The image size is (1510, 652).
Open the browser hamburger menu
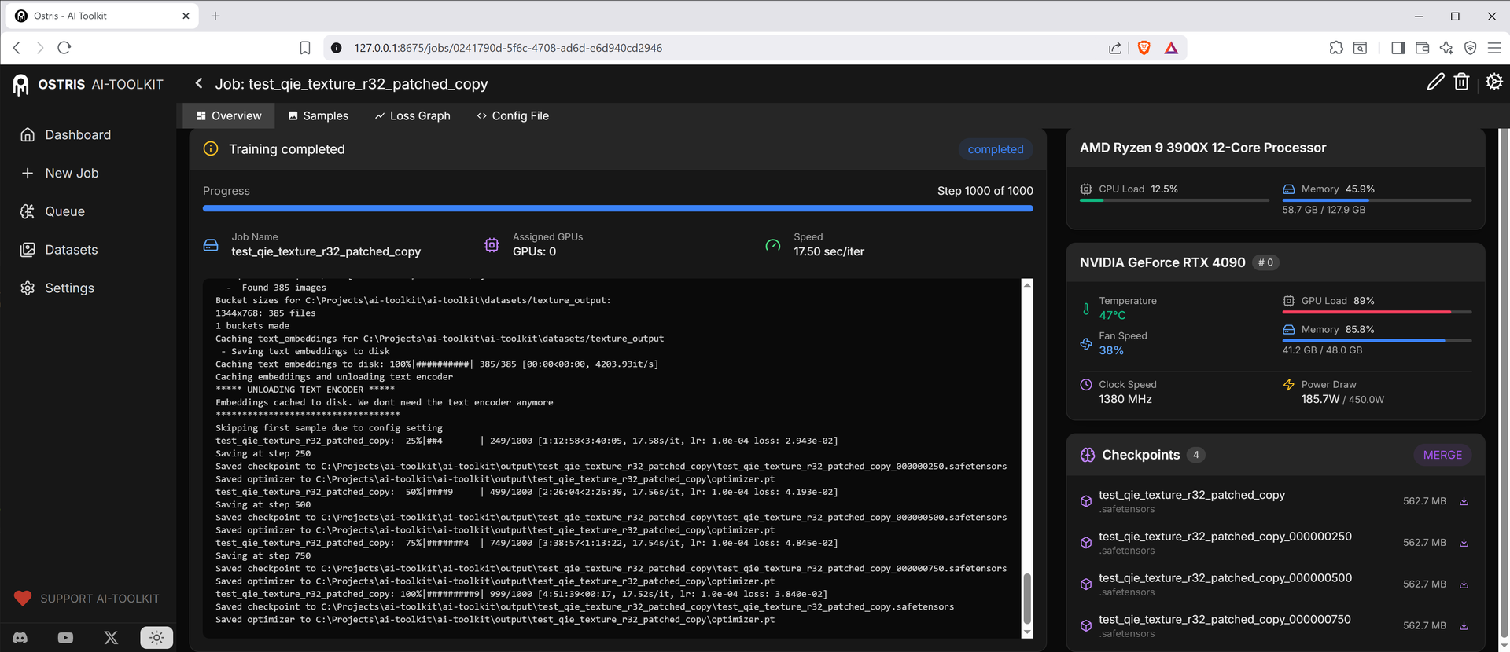(x=1494, y=48)
